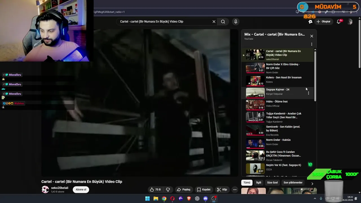Like the video with 75 B likes
Viewport: 361px width, 203px height.
point(155,189)
